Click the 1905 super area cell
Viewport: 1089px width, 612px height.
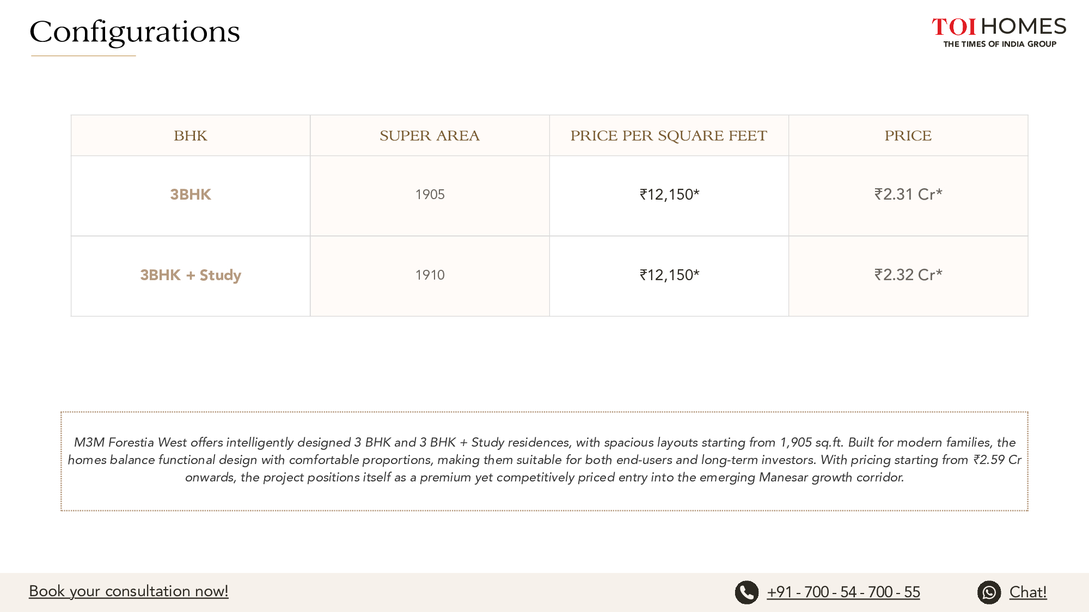coord(430,194)
